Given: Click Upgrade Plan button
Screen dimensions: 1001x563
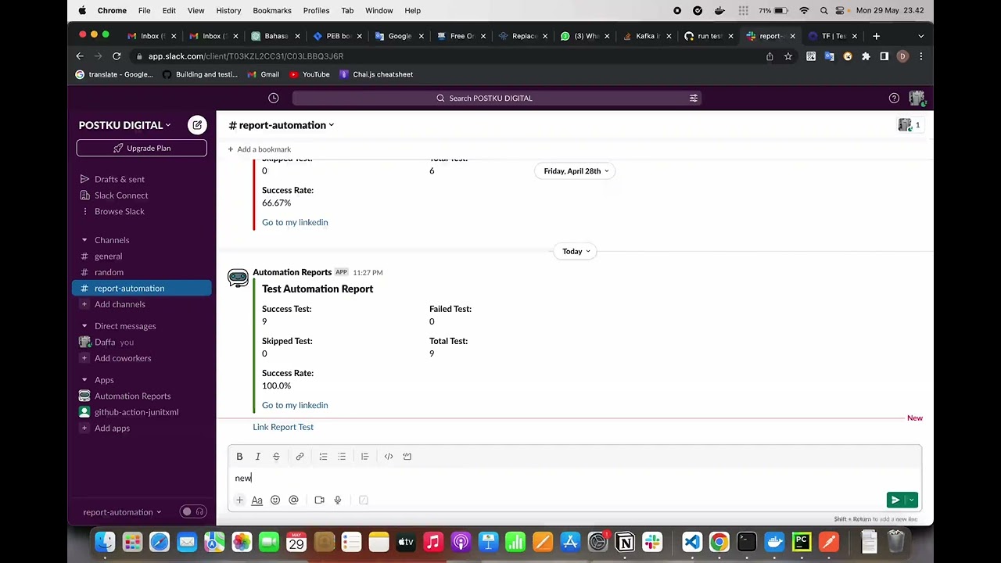Looking at the screenshot, I should [x=142, y=148].
